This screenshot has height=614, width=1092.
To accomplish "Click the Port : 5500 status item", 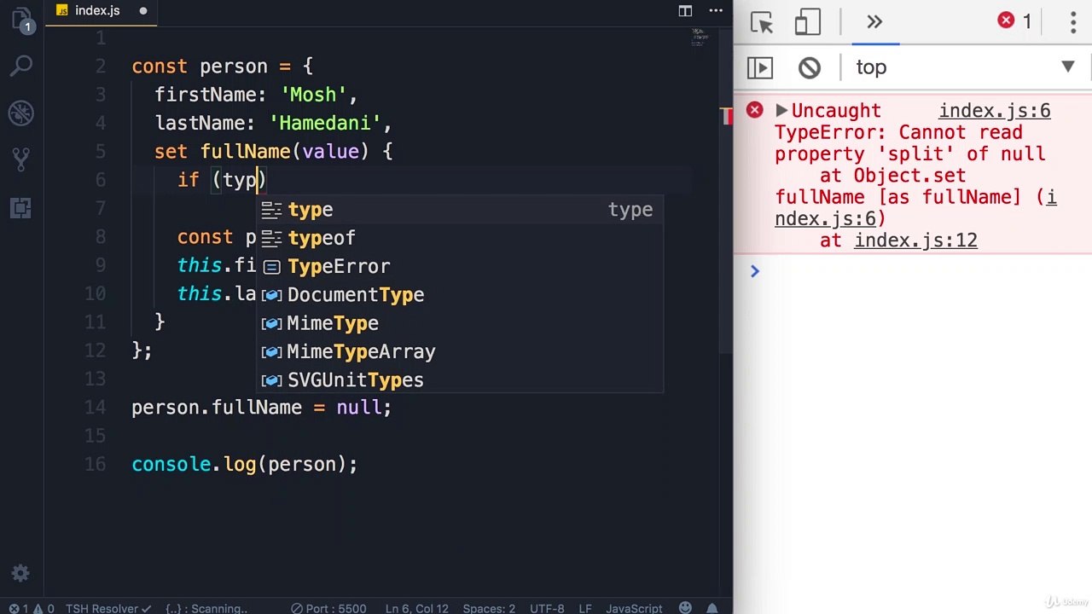I will (x=328, y=608).
